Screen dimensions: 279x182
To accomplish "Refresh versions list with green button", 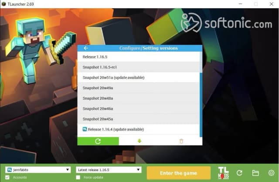I will (98, 141).
